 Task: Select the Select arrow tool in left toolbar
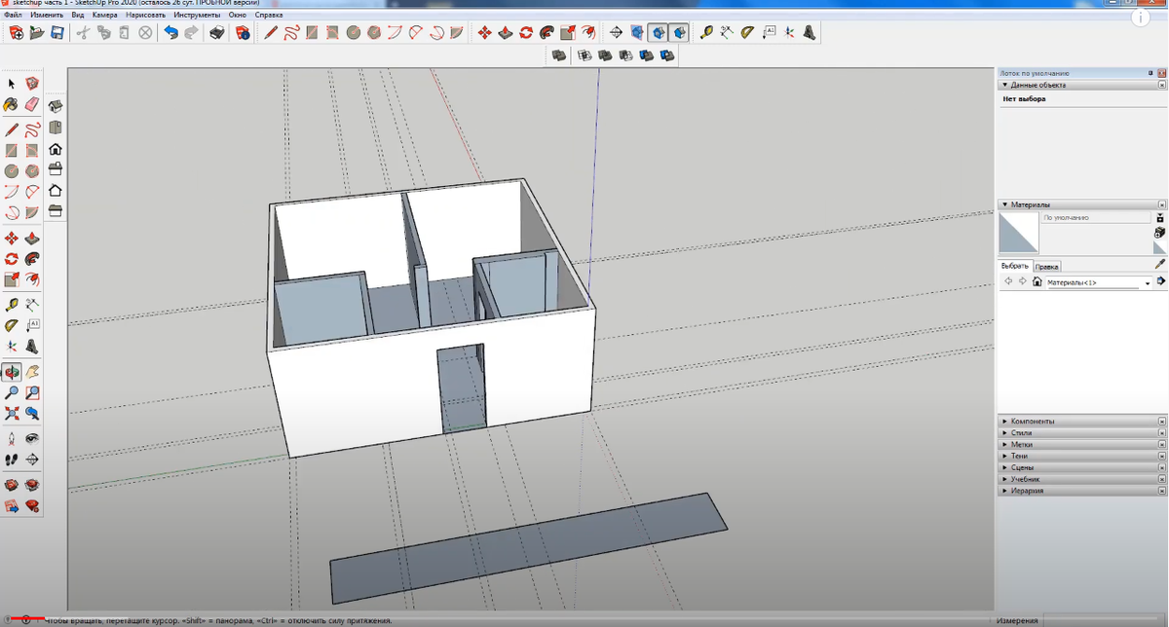coord(12,84)
